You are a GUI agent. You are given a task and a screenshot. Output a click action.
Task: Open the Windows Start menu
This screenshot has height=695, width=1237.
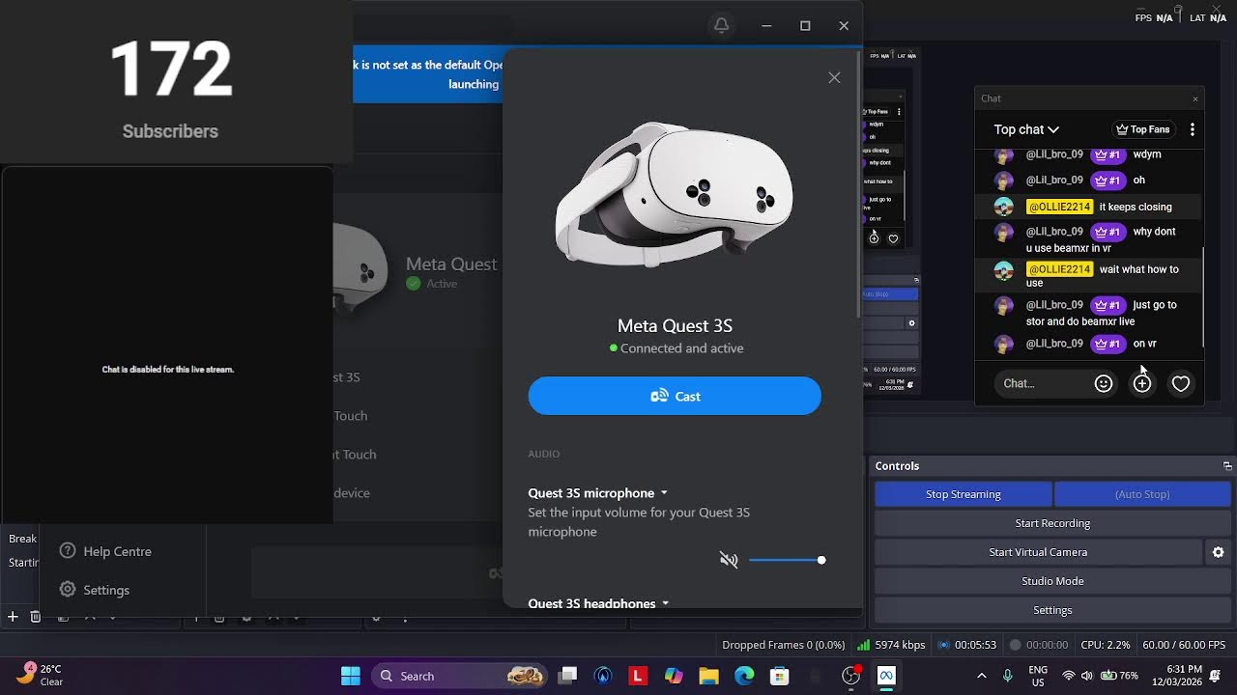point(350,676)
